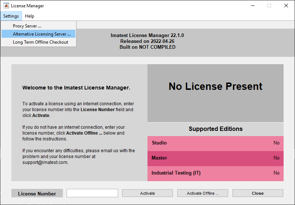Image resolution: width=295 pixels, height=205 pixels.
Task: Click the Activate button
Action: [147, 193]
